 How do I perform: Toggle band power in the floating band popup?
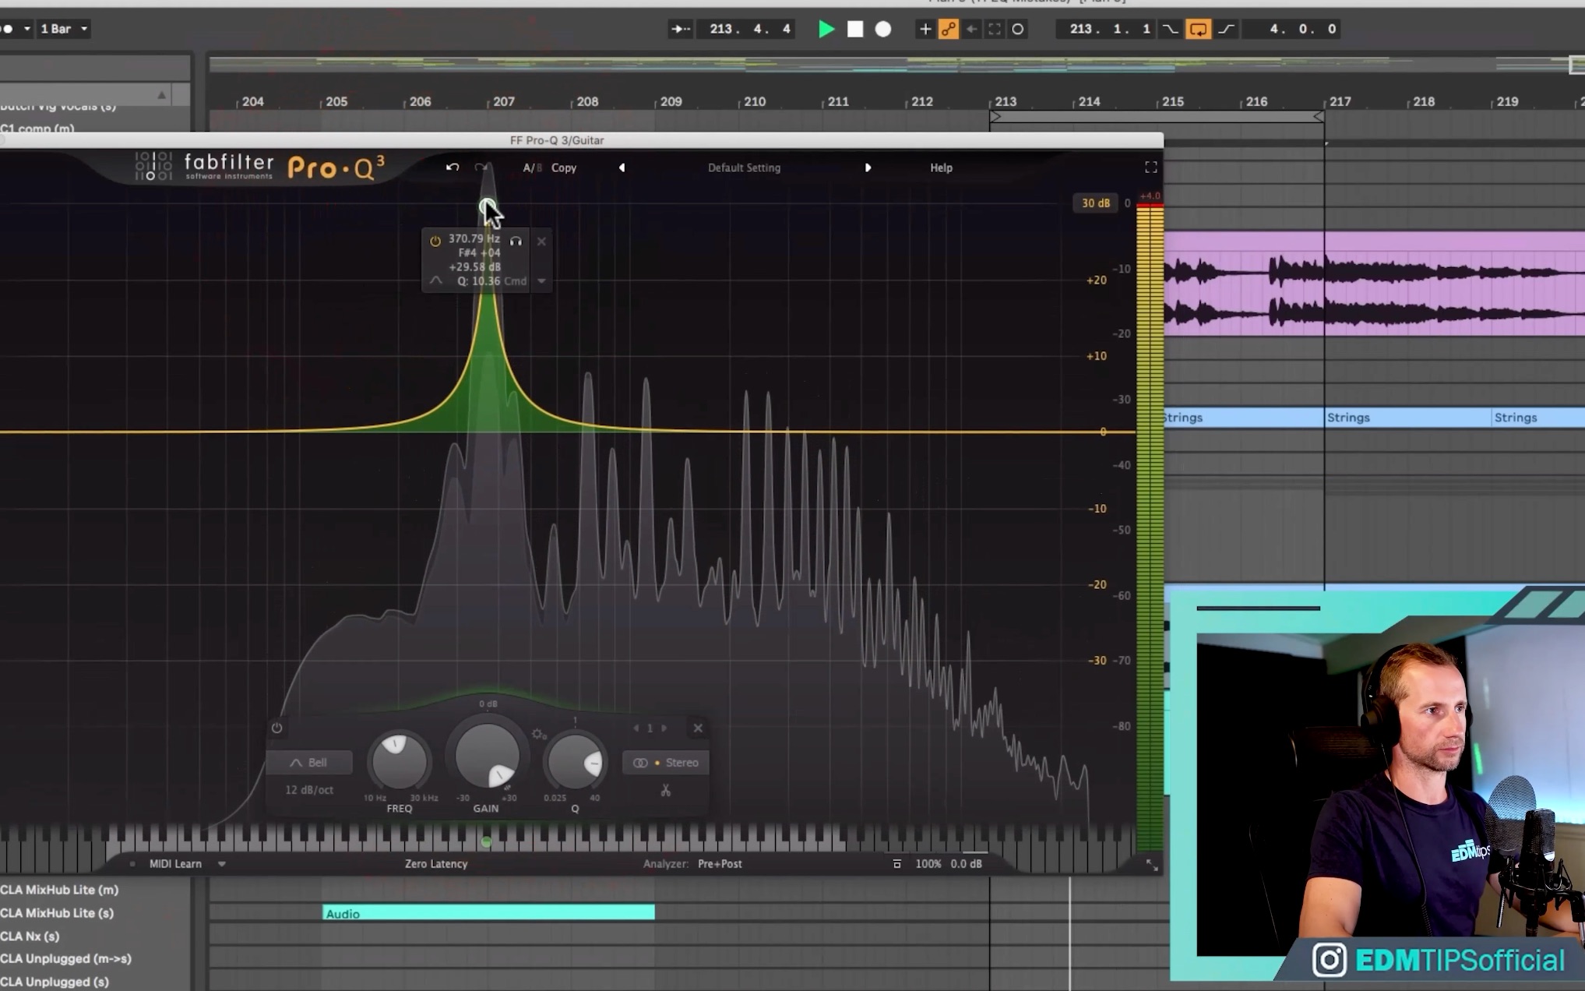(x=435, y=241)
